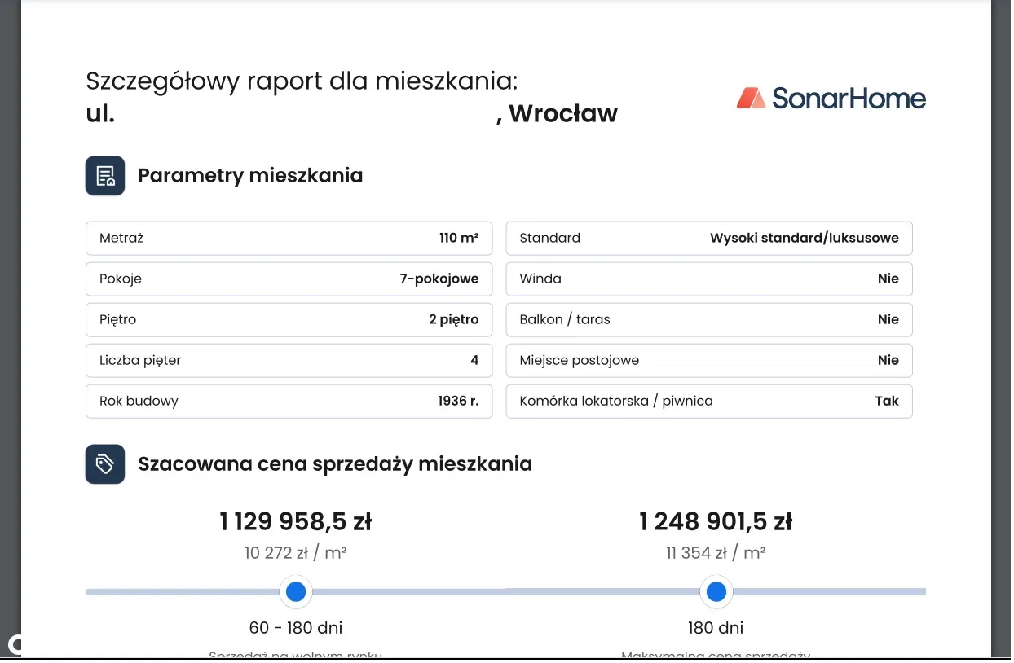
Task: Click the Pokoje 7-pokojowe row
Action: (289, 279)
